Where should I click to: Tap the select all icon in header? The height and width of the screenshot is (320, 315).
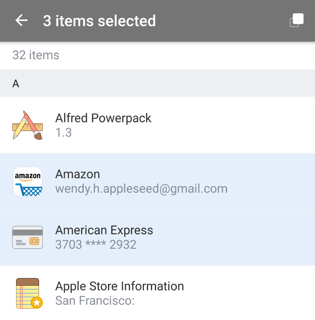tap(297, 20)
